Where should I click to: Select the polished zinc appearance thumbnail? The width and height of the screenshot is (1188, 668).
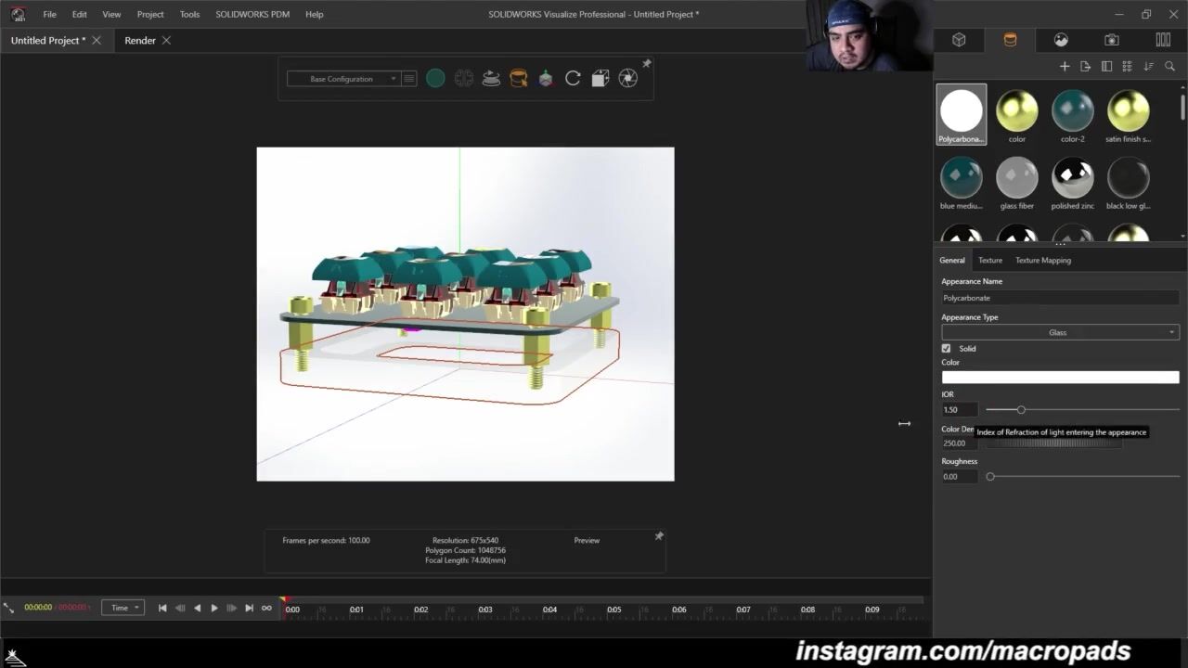click(1072, 178)
